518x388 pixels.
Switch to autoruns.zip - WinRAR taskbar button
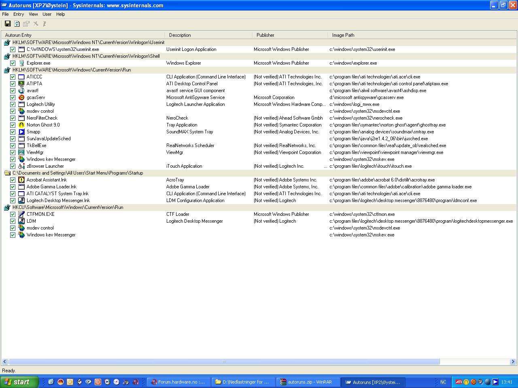point(308,382)
